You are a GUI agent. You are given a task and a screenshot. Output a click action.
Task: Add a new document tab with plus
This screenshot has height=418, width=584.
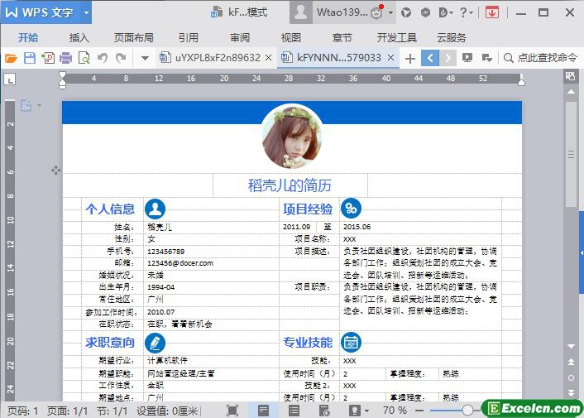[409, 58]
